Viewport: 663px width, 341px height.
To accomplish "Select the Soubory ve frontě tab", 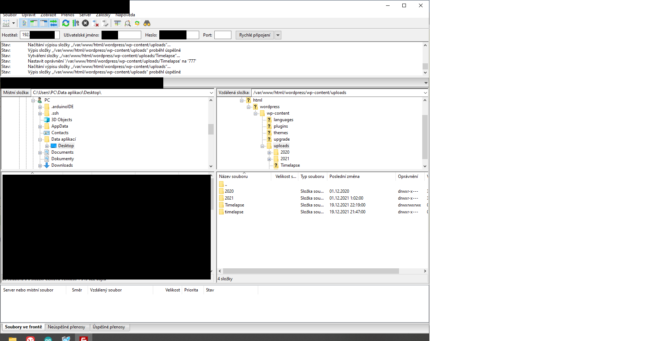I will point(24,327).
